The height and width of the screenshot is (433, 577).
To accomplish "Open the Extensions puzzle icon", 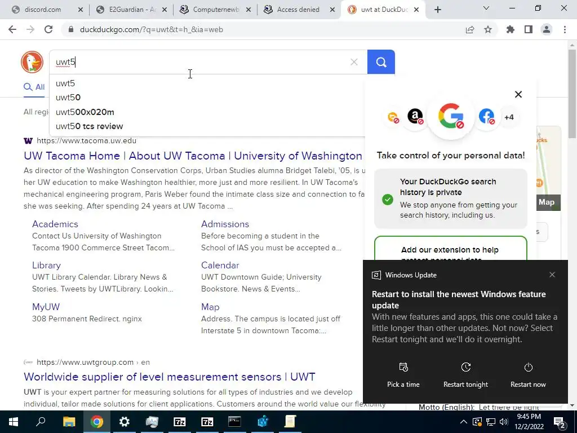I will coord(511,29).
